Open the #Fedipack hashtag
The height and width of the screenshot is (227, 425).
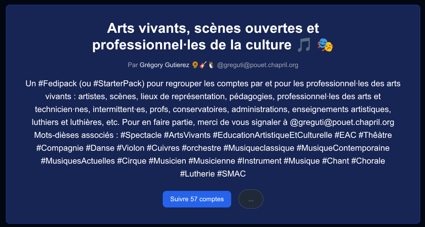pos(57,84)
